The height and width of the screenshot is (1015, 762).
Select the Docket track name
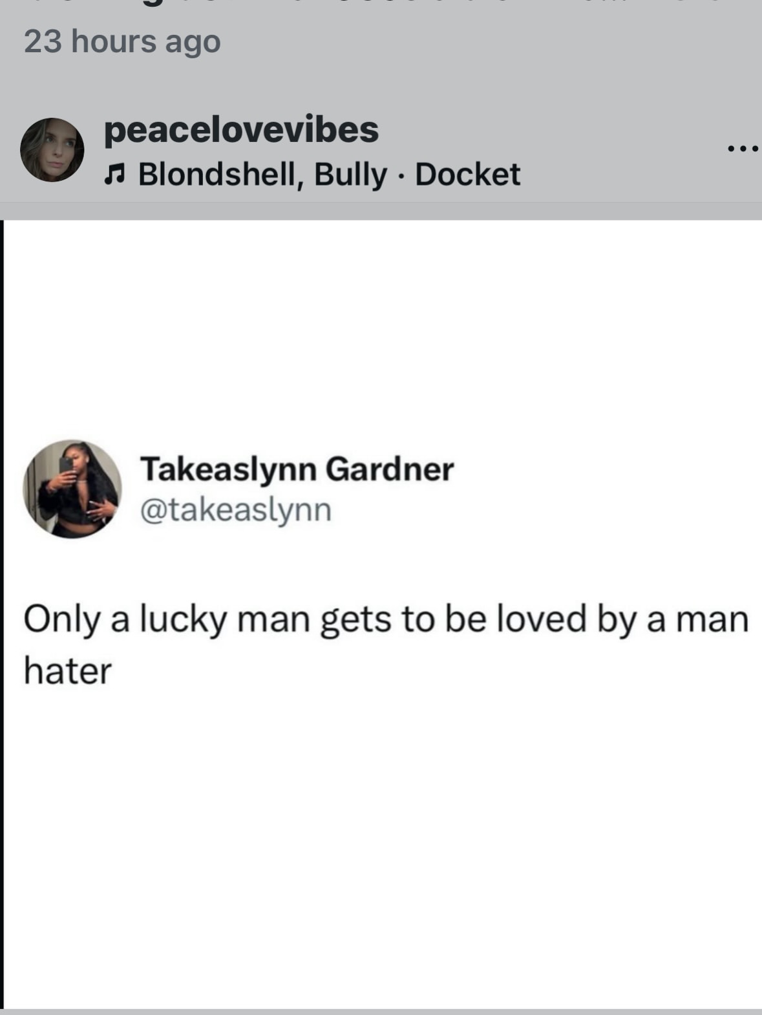[467, 175]
